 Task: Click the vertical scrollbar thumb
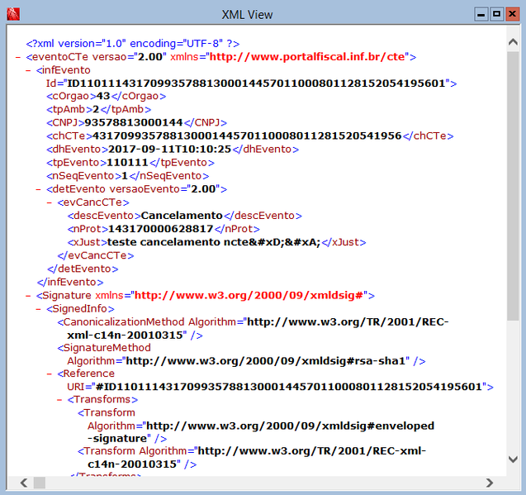(513, 186)
